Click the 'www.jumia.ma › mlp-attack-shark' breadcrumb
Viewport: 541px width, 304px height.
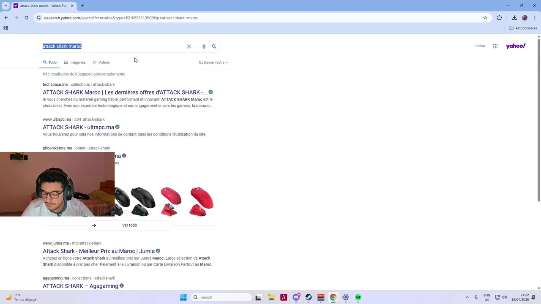(72, 243)
